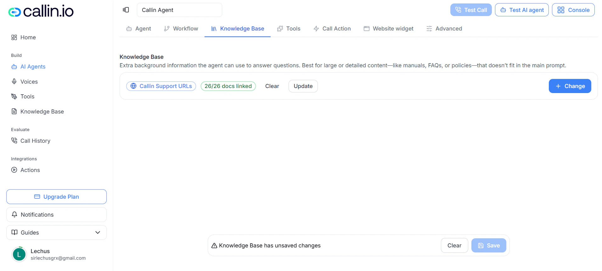
Task: Click the sidebar Knowledge Base document icon
Action: click(x=14, y=111)
